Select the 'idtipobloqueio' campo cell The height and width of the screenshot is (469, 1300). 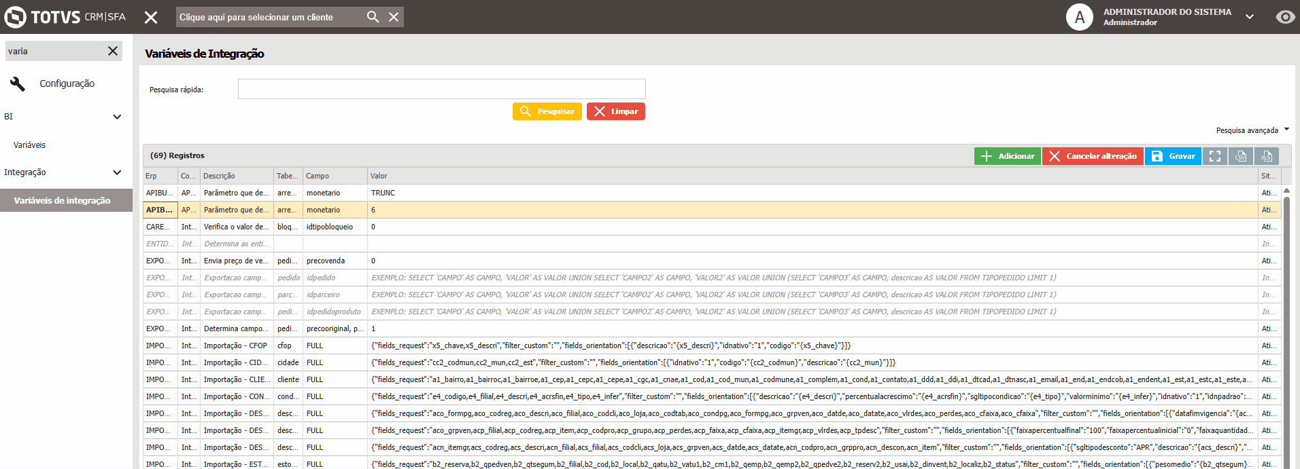coord(335,227)
